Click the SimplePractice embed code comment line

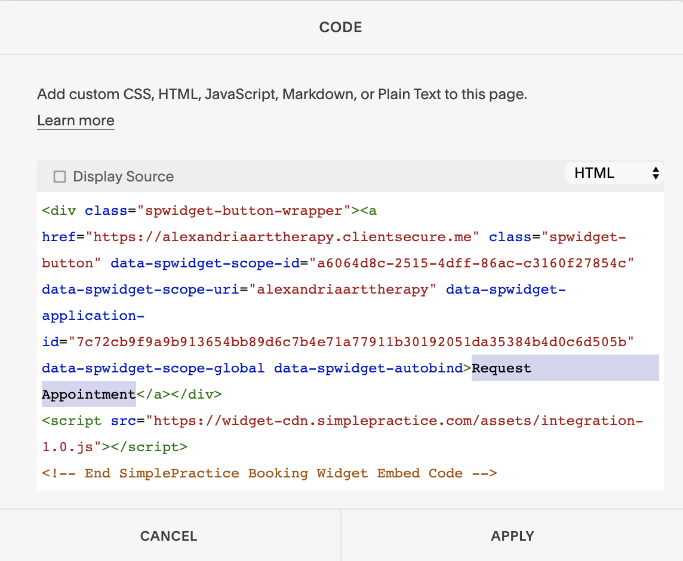click(269, 473)
